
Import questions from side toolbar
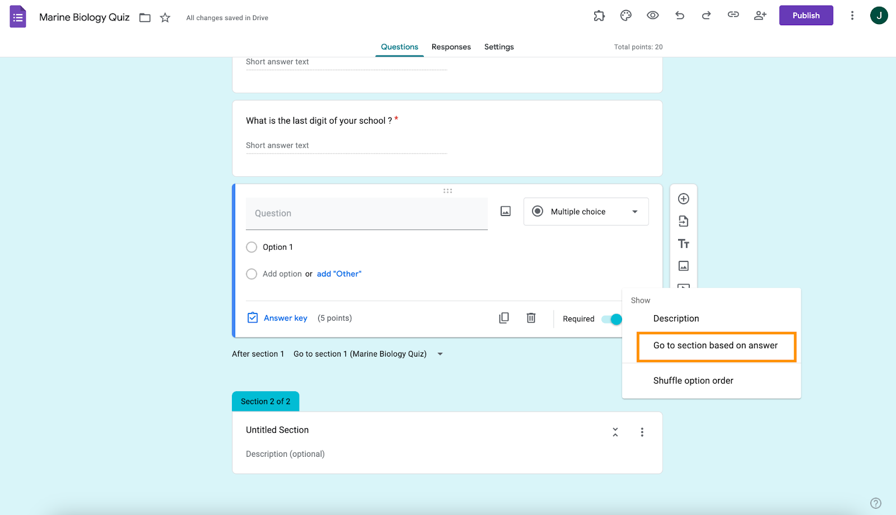(684, 221)
